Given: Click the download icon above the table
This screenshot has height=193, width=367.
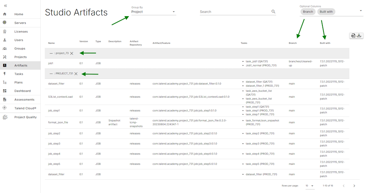Looking at the screenshot, I should tap(359, 36).
